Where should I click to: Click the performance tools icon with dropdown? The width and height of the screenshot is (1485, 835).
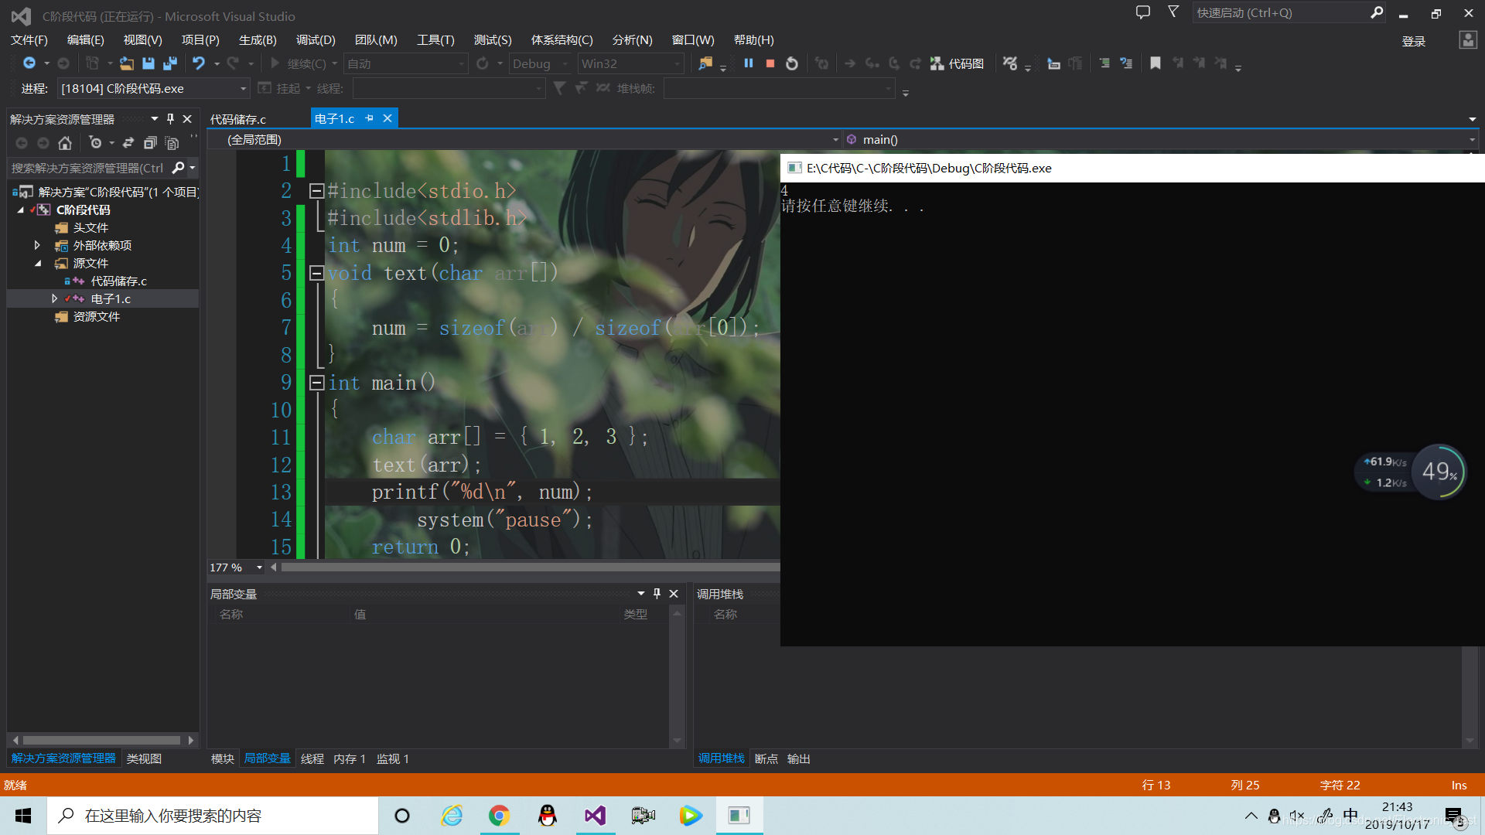point(1010,63)
